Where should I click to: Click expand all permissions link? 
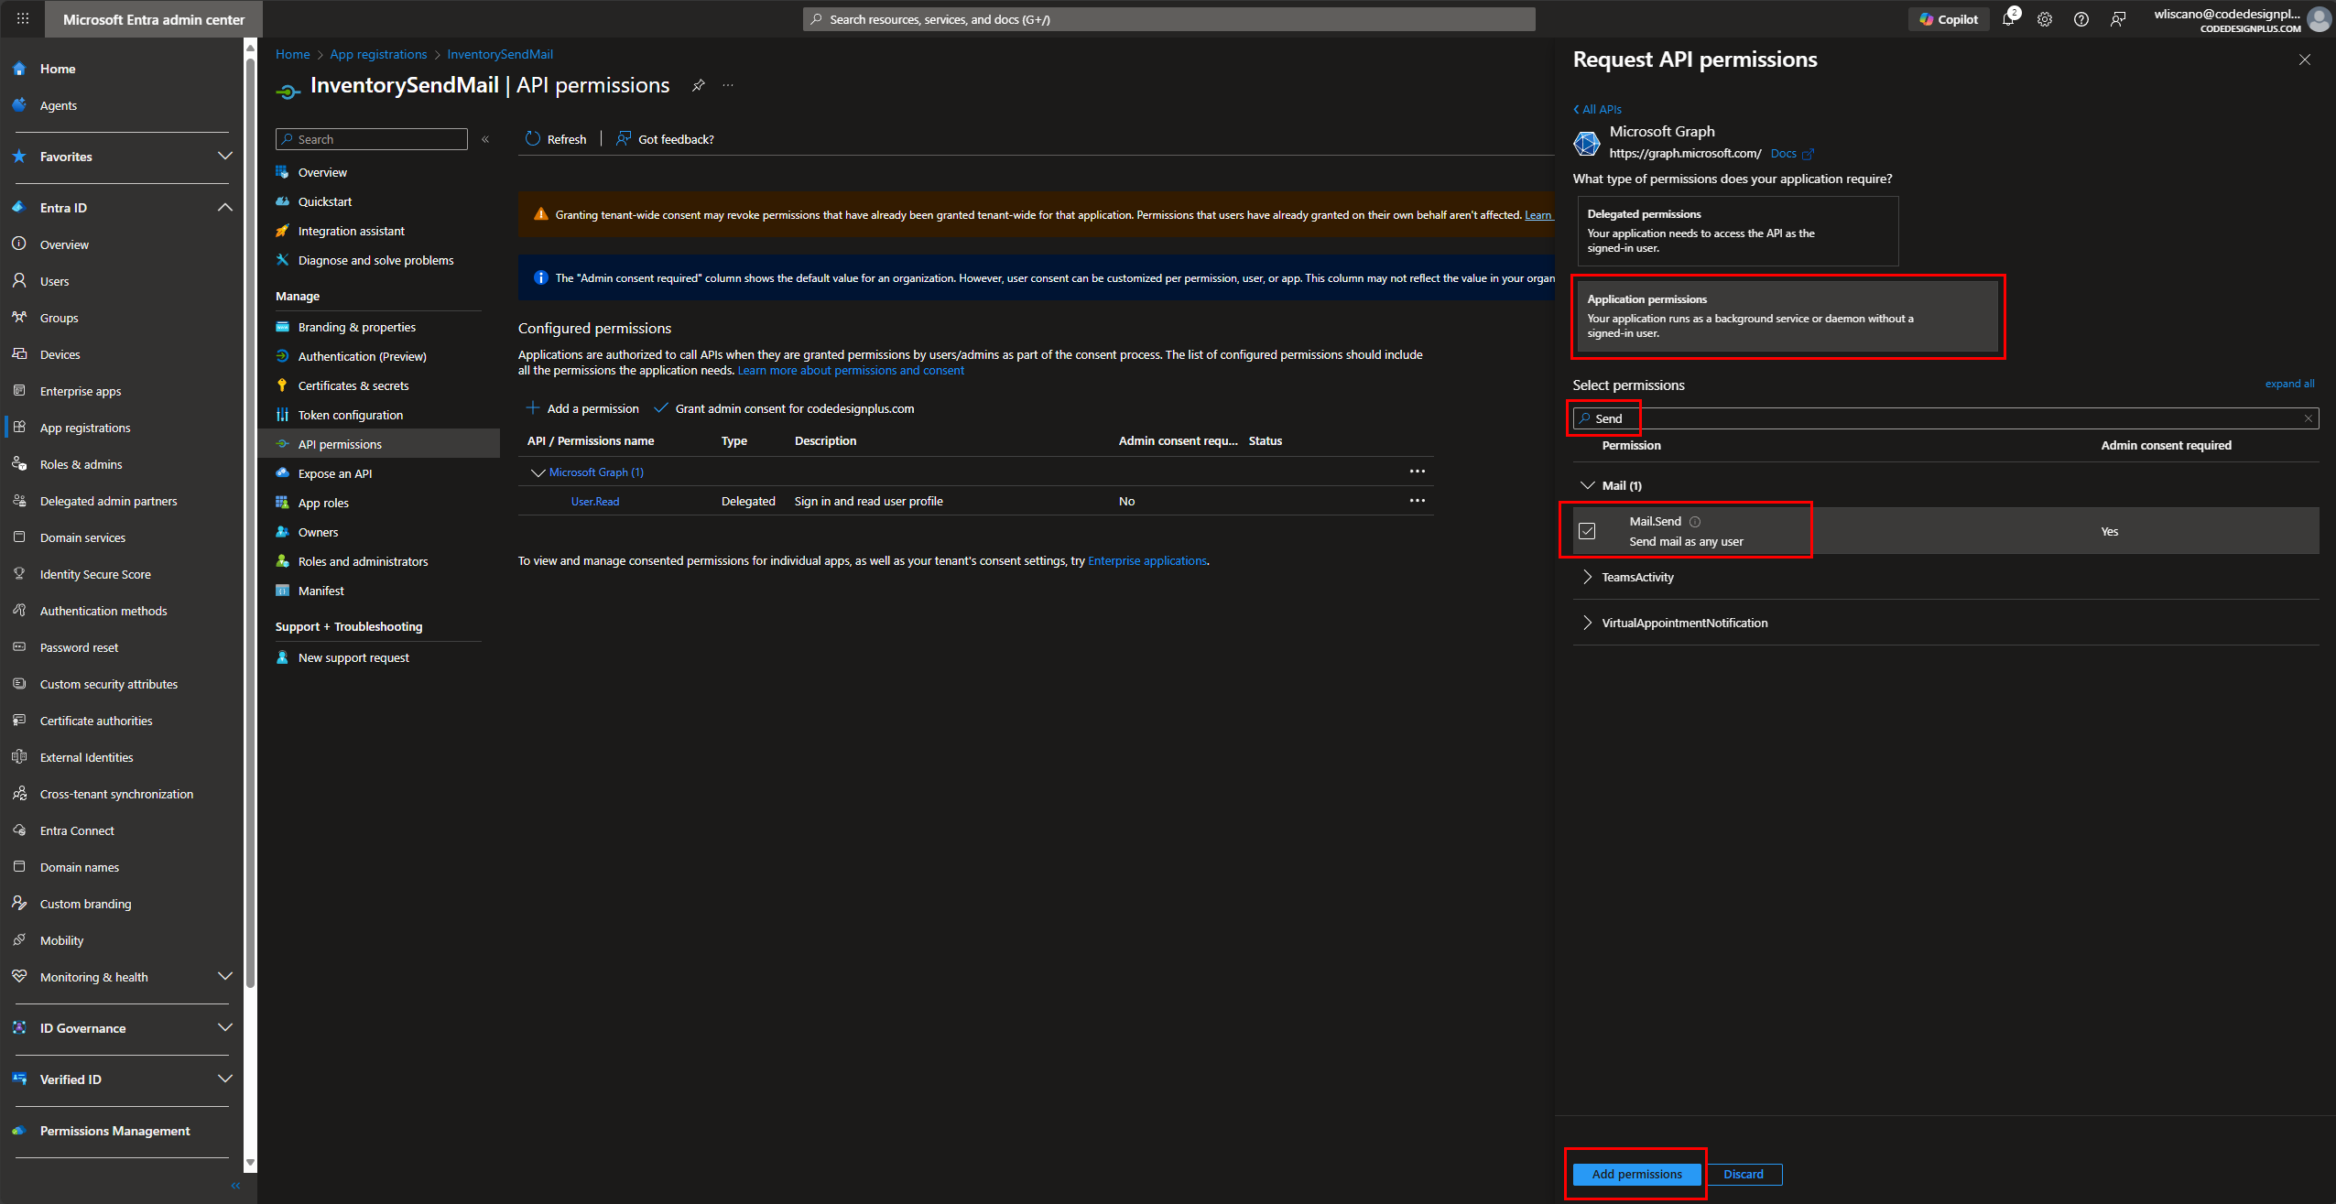2289,384
